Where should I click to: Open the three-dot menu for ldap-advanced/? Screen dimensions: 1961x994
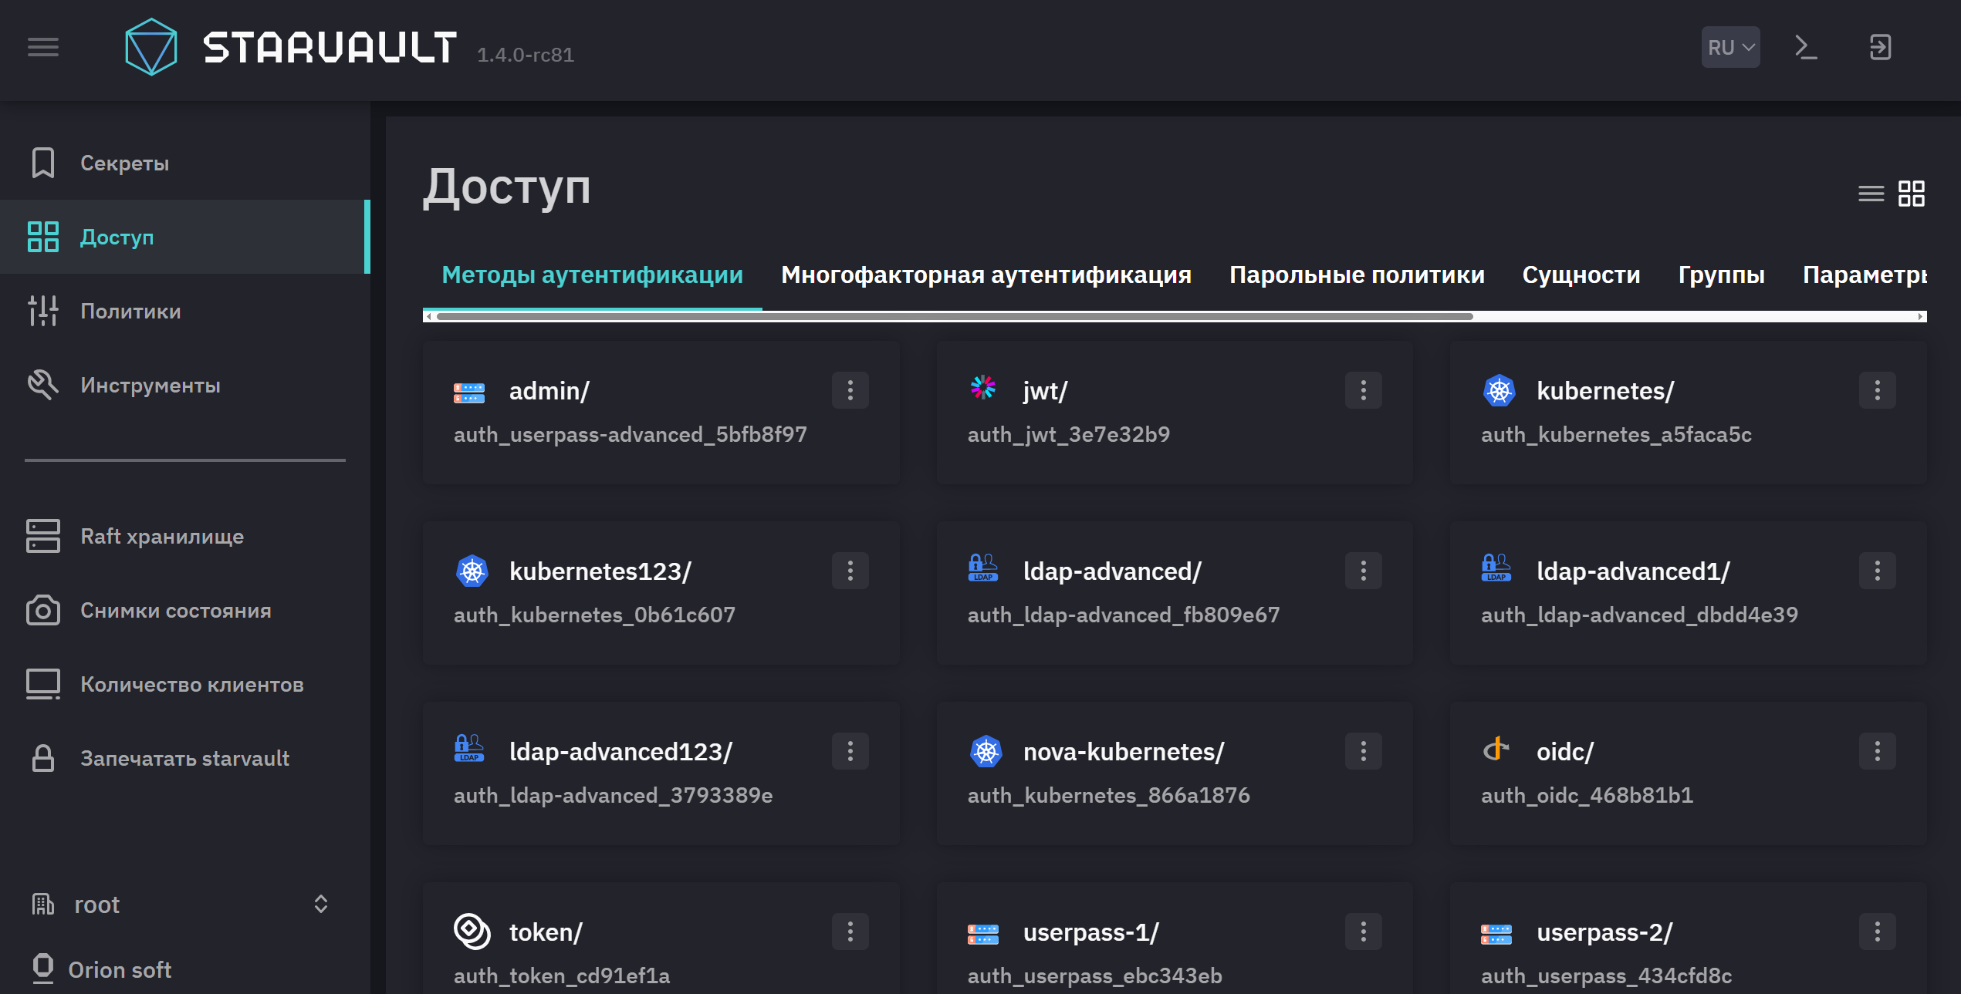(x=1363, y=571)
